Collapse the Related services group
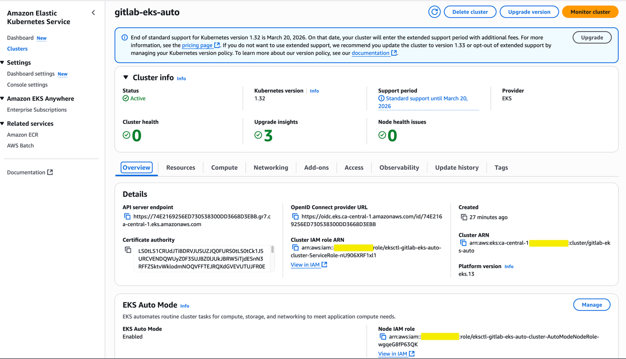The height and width of the screenshot is (359, 626). tap(3, 124)
